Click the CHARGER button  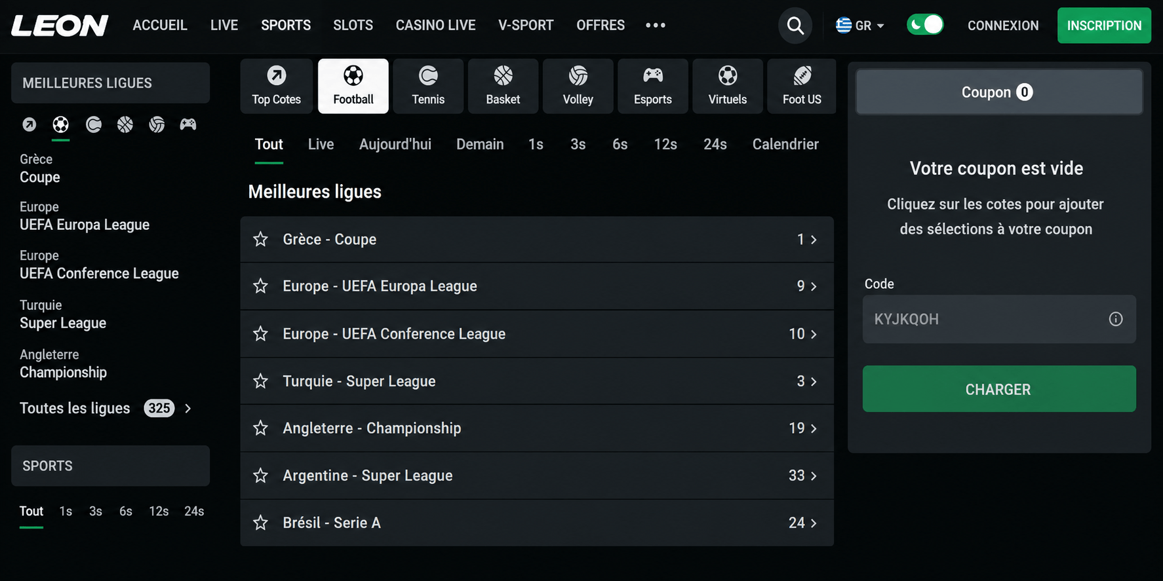pos(999,389)
